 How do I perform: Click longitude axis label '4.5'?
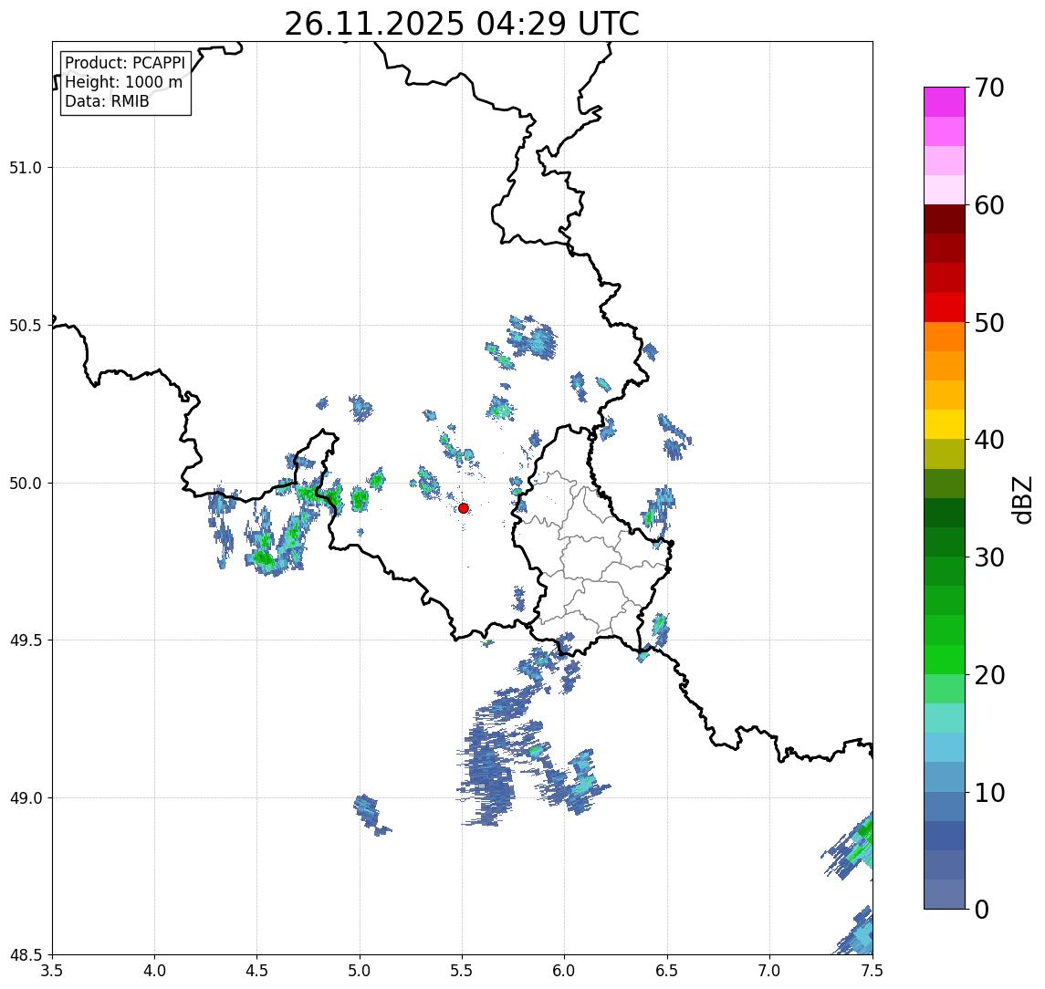click(x=257, y=971)
